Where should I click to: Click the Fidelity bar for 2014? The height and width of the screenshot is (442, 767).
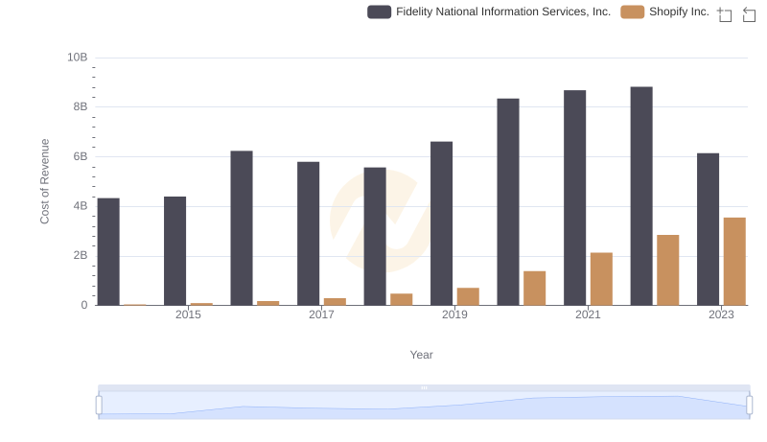tap(108, 252)
